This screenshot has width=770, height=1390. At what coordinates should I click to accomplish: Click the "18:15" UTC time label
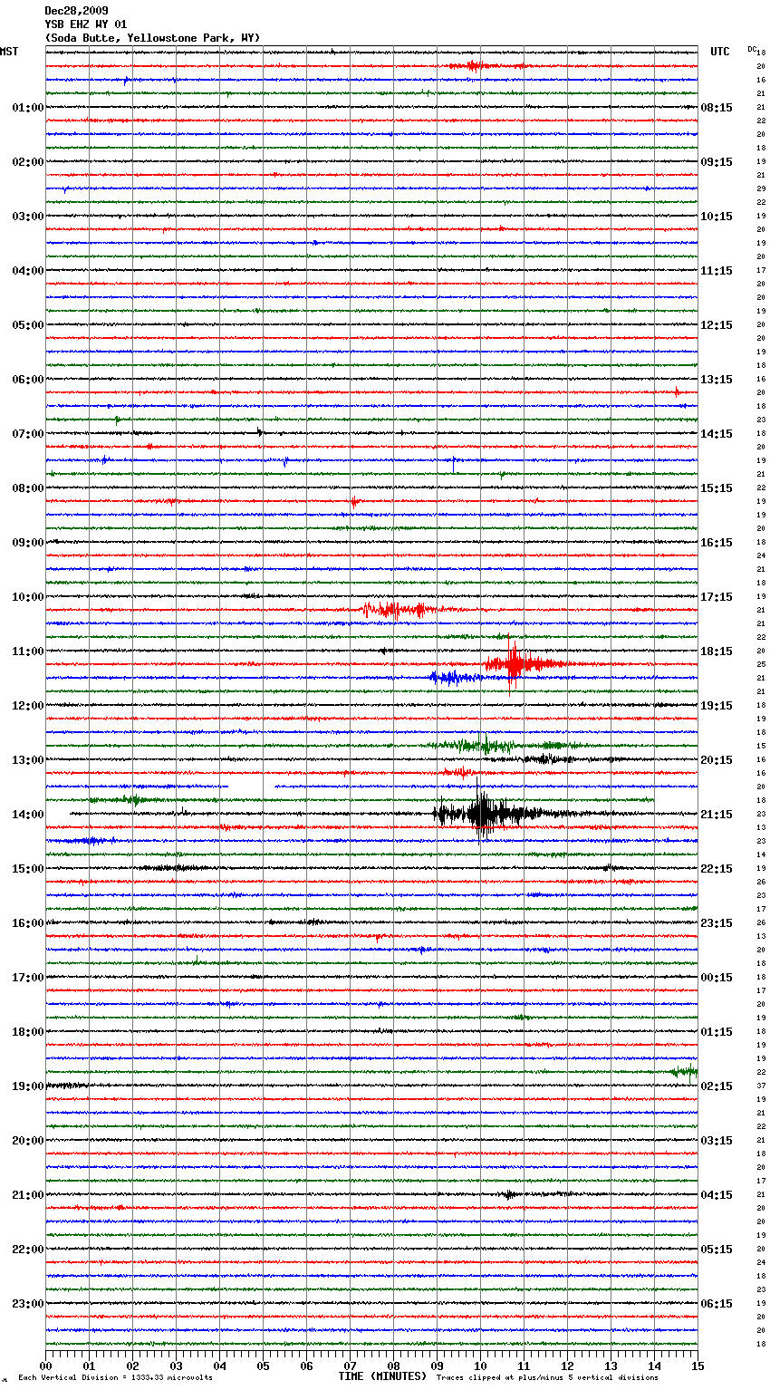point(717,652)
